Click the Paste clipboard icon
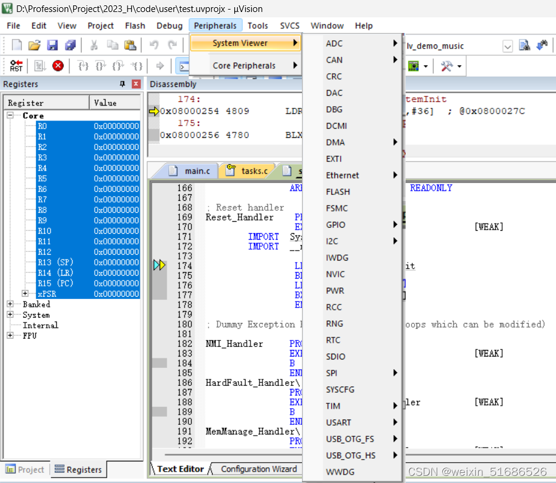This screenshot has height=483, width=556. 130,45
